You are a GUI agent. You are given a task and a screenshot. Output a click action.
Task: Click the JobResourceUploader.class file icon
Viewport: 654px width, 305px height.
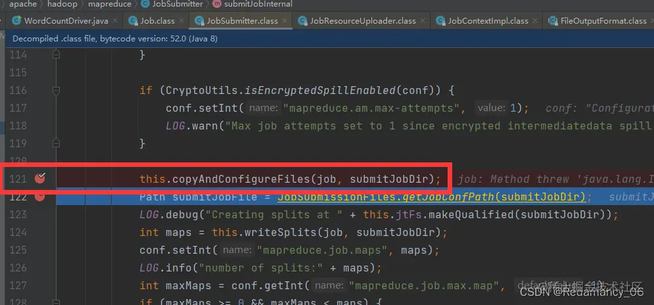[x=302, y=20]
